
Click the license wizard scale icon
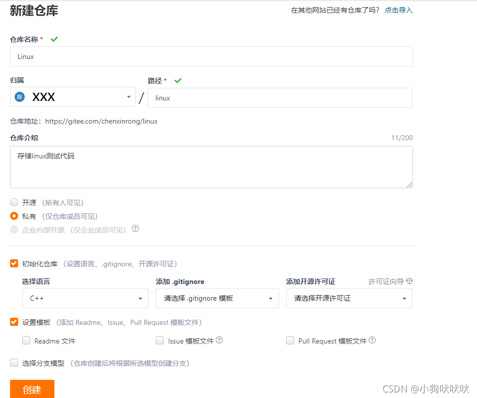410,281
